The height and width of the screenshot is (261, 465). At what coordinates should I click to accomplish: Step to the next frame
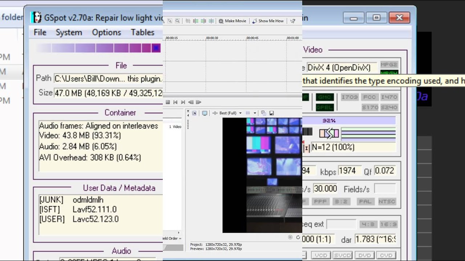[198, 102]
